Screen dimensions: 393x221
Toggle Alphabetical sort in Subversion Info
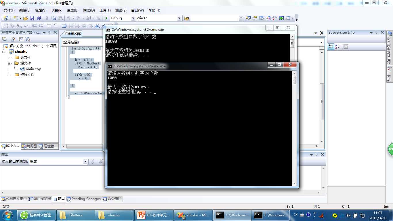click(337, 46)
